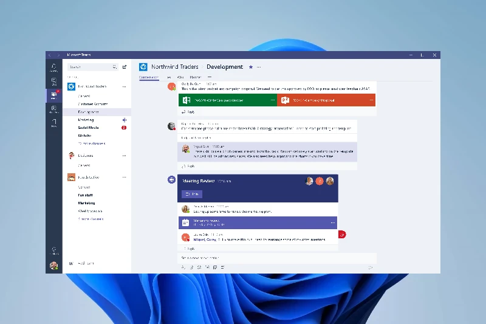This screenshot has height=324, width=486.
Task: Open the sticker picker in compose bar
Action: [215, 267]
